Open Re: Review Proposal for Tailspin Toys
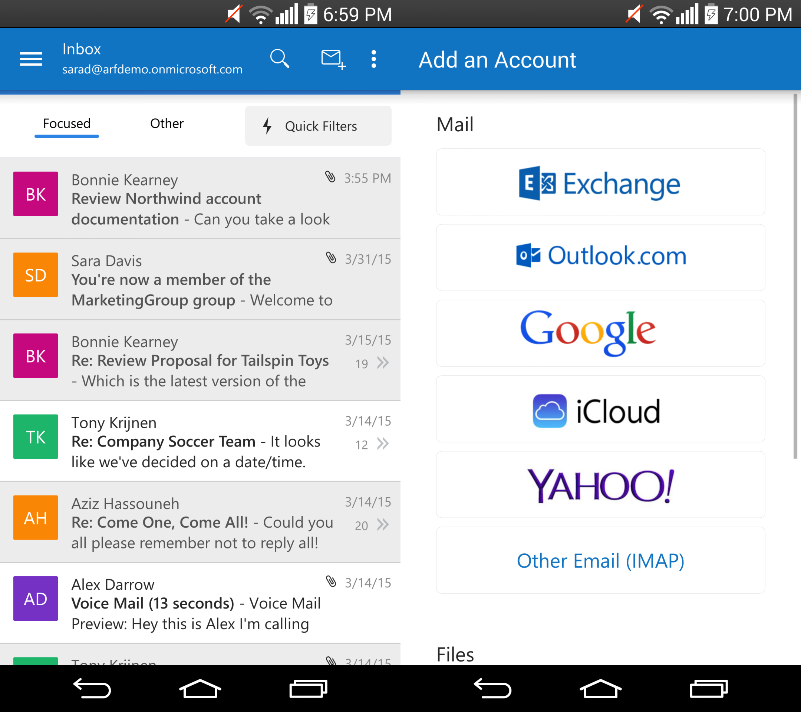The width and height of the screenshot is (801, 712). (200, 360)
